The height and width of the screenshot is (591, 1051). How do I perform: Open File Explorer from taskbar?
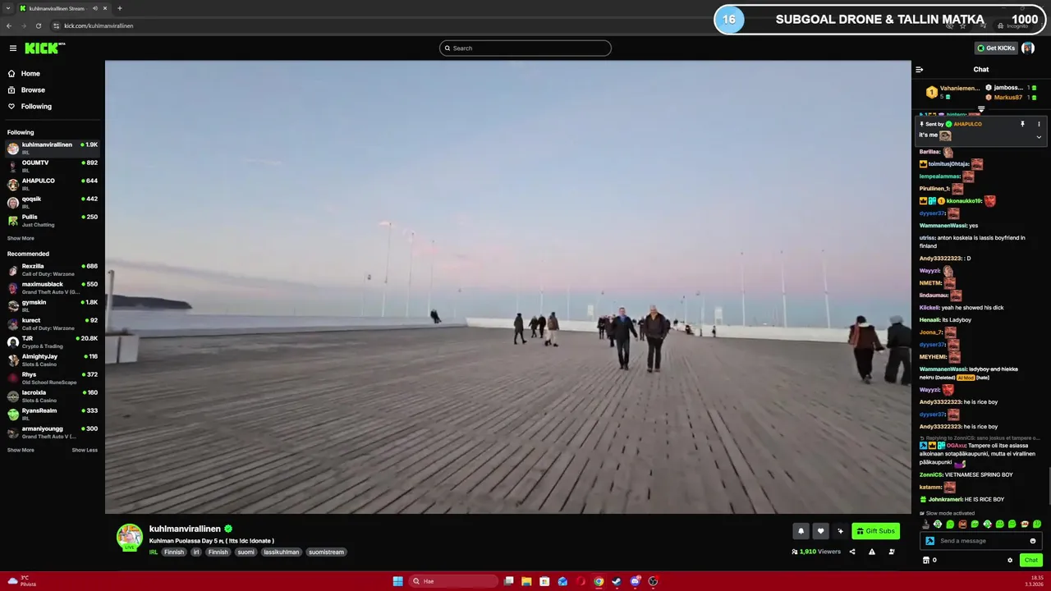pos(526,581)
